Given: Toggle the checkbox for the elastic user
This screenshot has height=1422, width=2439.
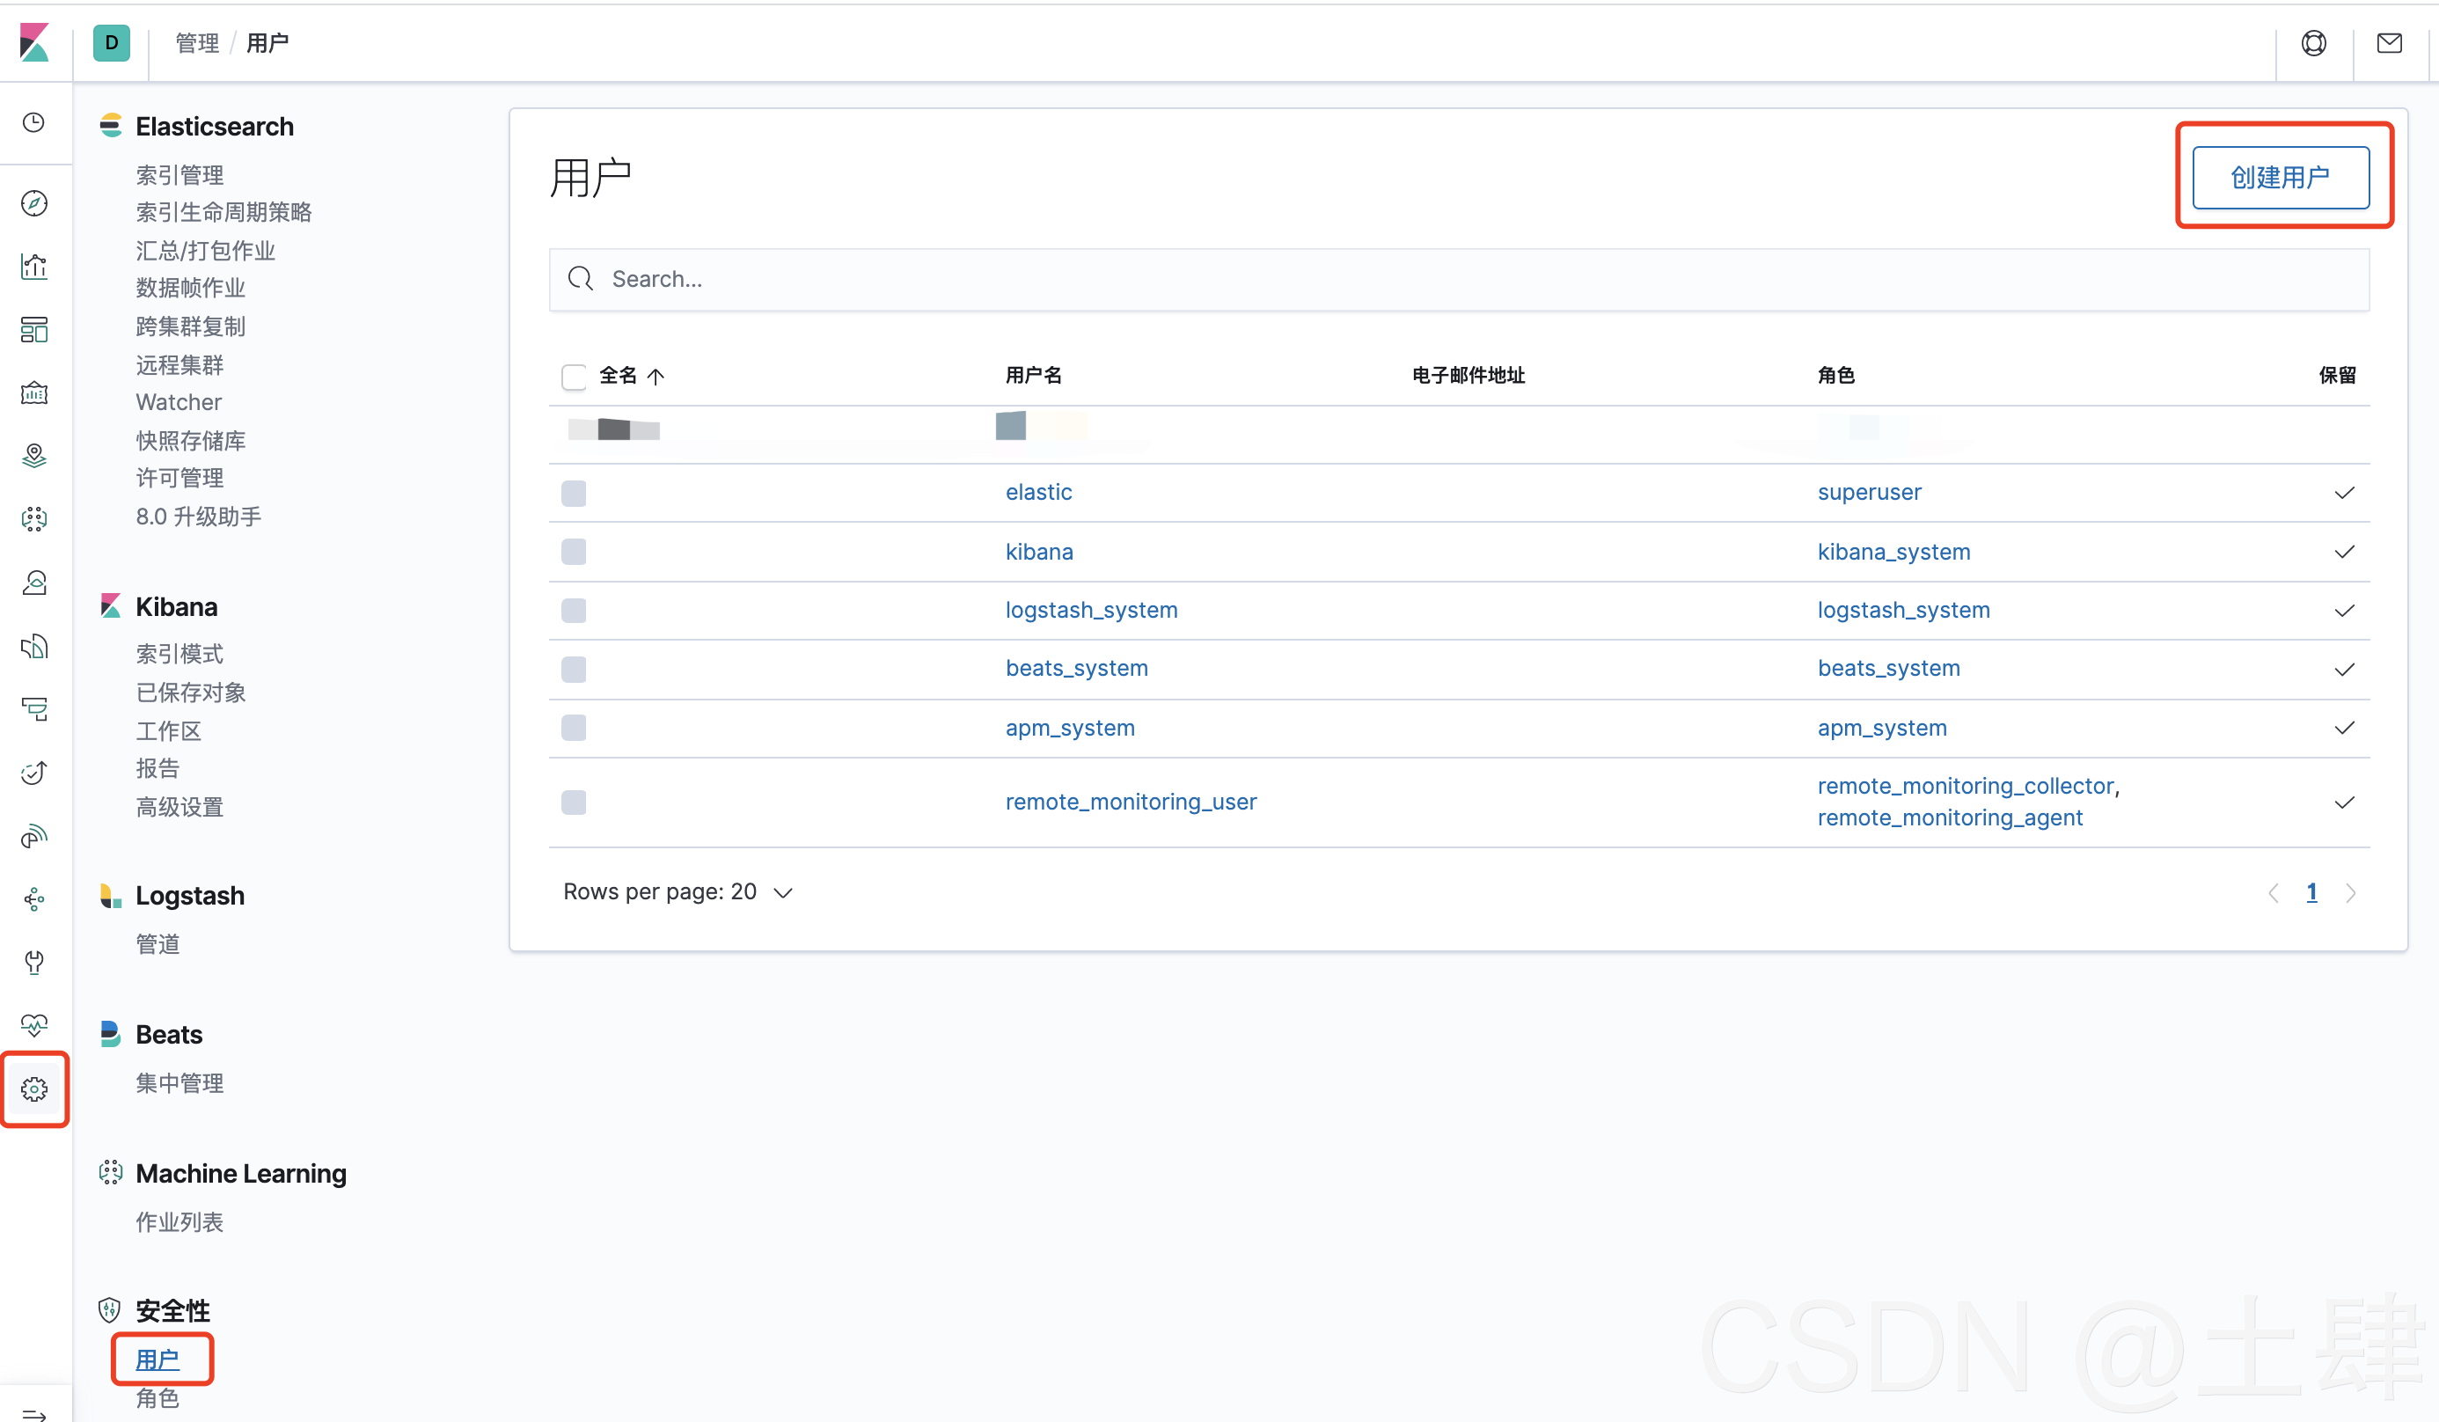Looking at the screenshot, I should pyautogui.click(x=574, y=493).
